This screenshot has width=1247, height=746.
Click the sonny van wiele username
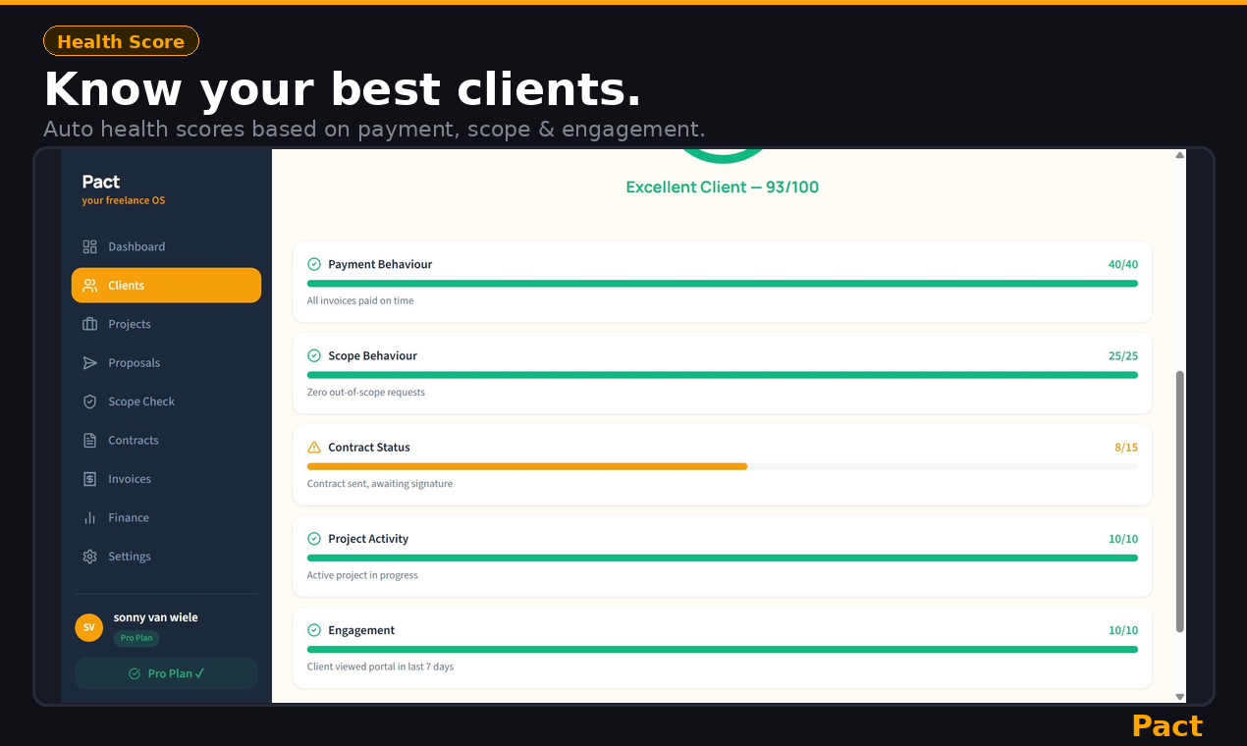(x=155, y=617)
